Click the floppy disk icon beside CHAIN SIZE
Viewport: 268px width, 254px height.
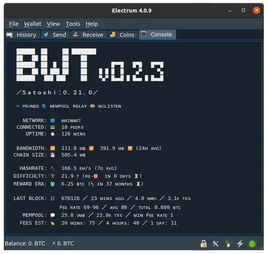tap(53, 155)
